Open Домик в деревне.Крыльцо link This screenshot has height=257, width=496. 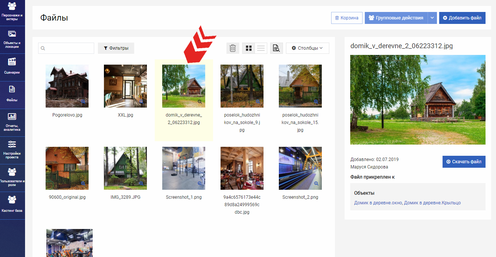click(x=432, y=203)
